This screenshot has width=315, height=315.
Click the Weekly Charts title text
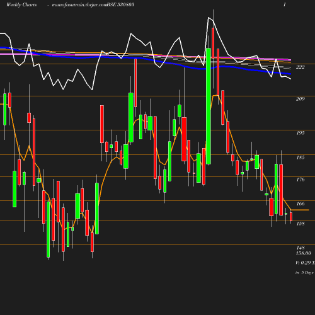[21, 4]
